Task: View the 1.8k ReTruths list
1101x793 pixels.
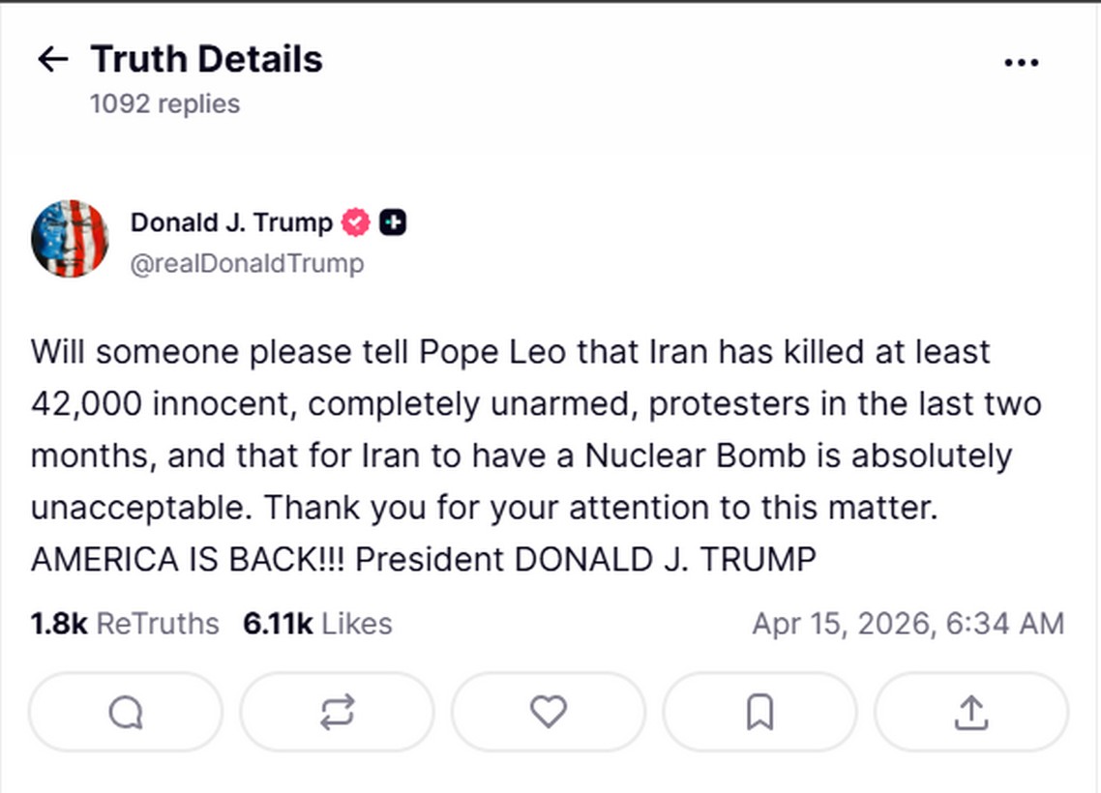Action: [x=125, y=624]
